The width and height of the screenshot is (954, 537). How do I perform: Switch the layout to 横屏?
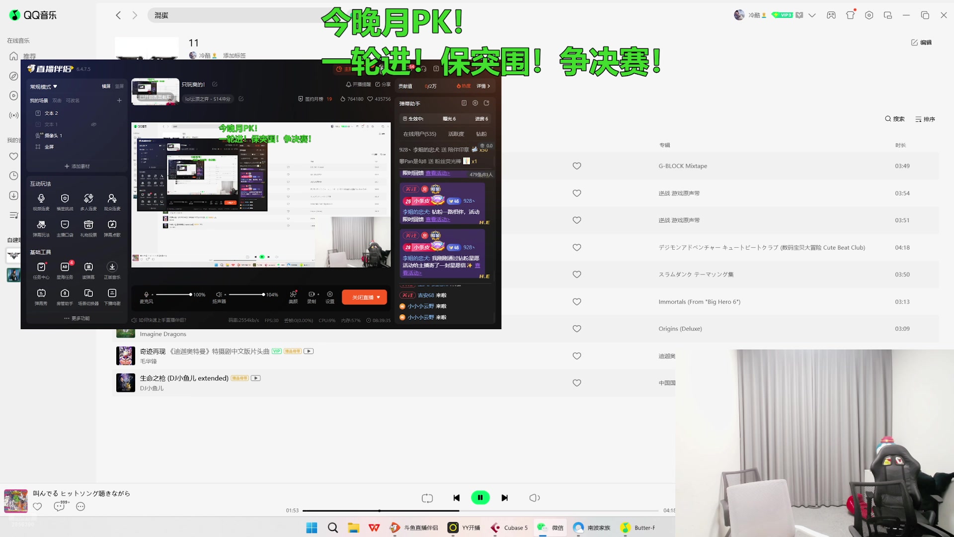106,87
